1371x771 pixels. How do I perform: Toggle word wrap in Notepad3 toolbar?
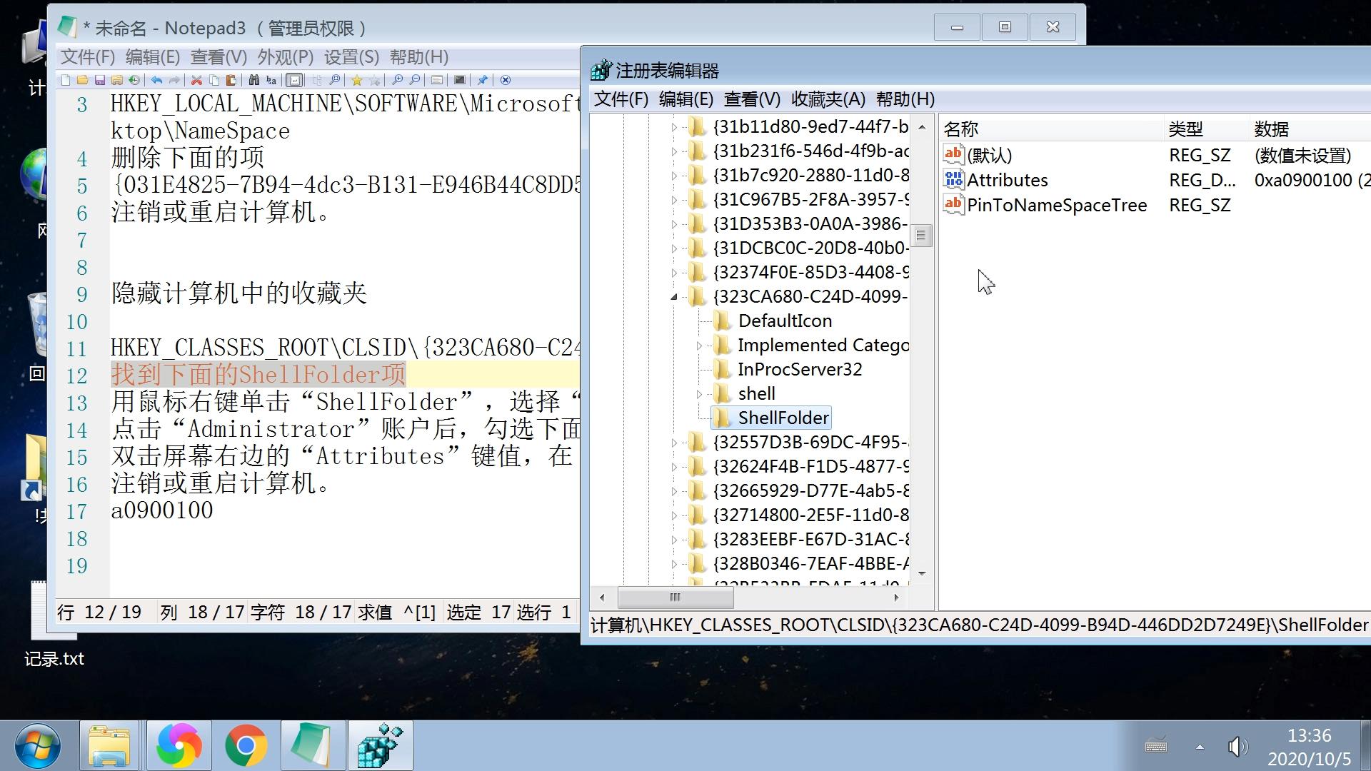click(295, 80)
